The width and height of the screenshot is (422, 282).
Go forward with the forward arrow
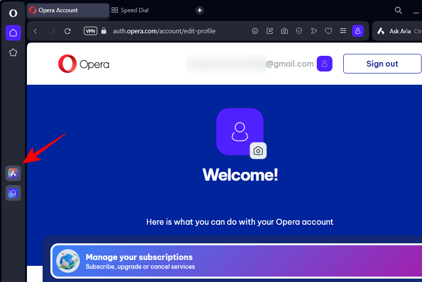click(x=53, y=31)
